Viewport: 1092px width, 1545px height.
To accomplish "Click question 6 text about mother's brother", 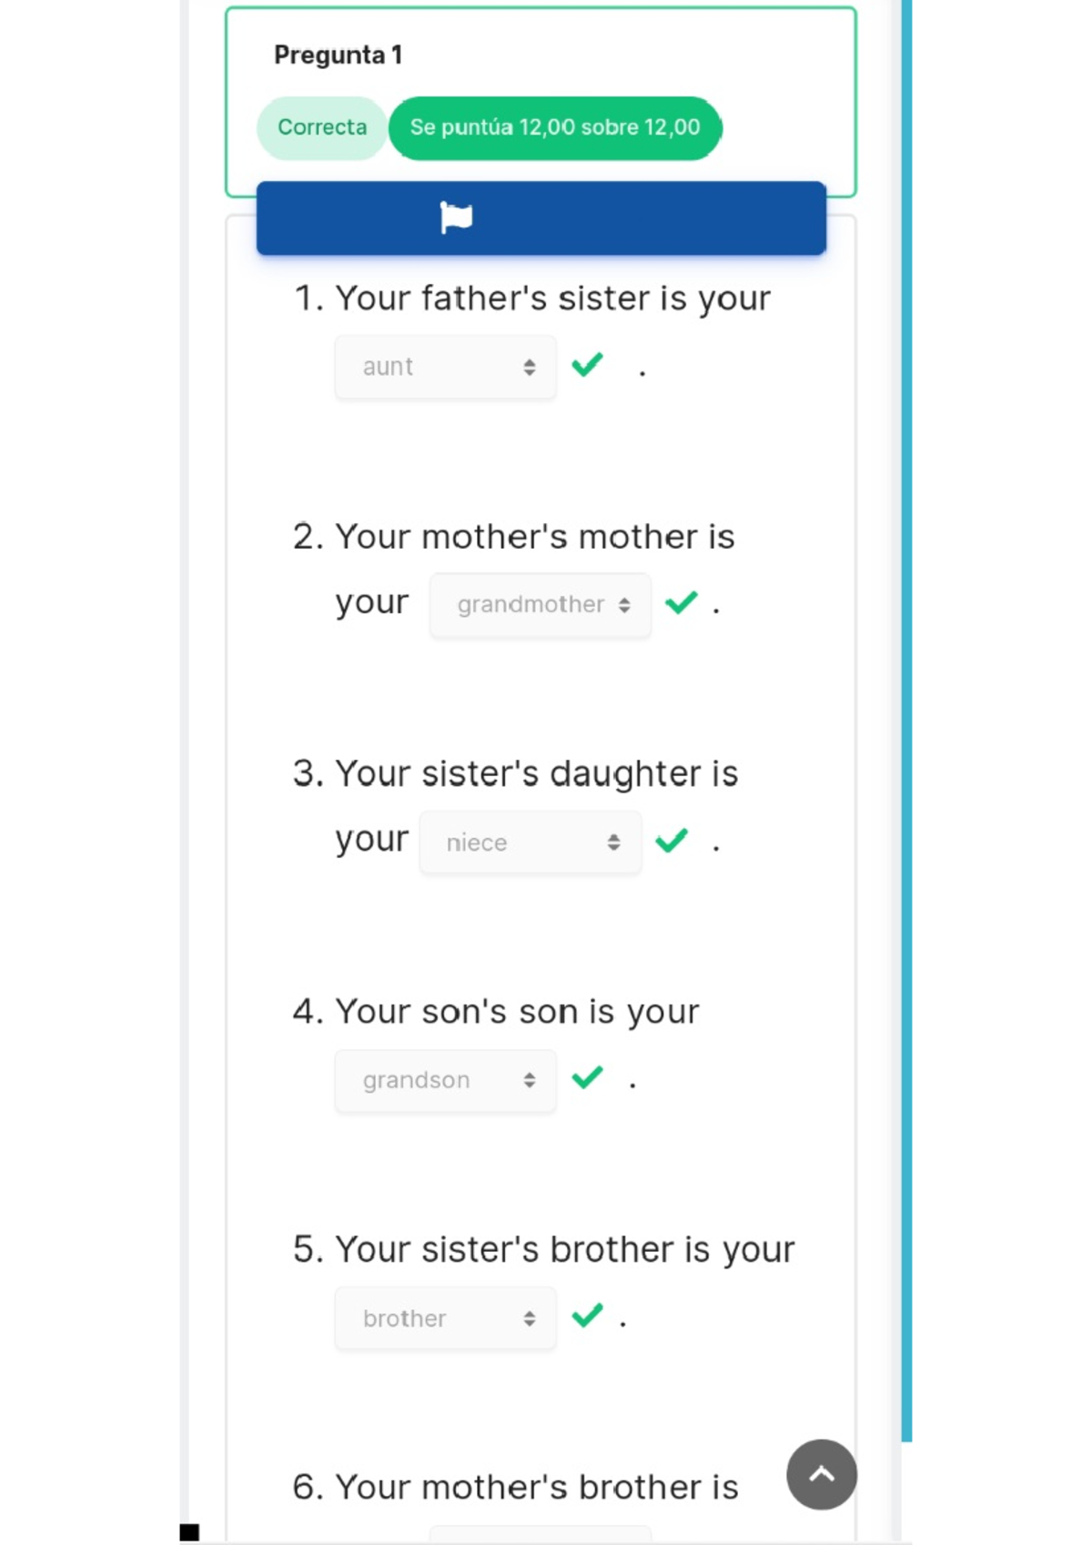I will [x=515, y=1486].
